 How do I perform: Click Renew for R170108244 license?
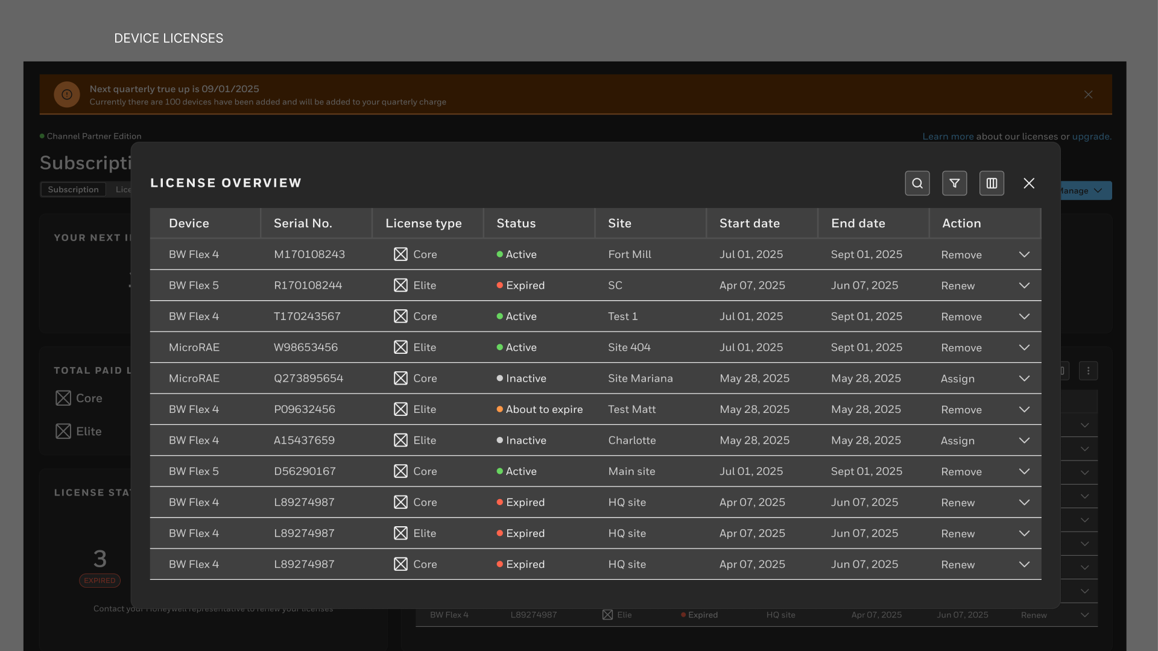pyautogui.click(x=958, y=286)
